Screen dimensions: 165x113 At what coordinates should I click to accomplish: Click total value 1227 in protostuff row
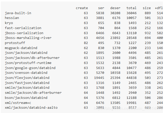coord(133,43)
